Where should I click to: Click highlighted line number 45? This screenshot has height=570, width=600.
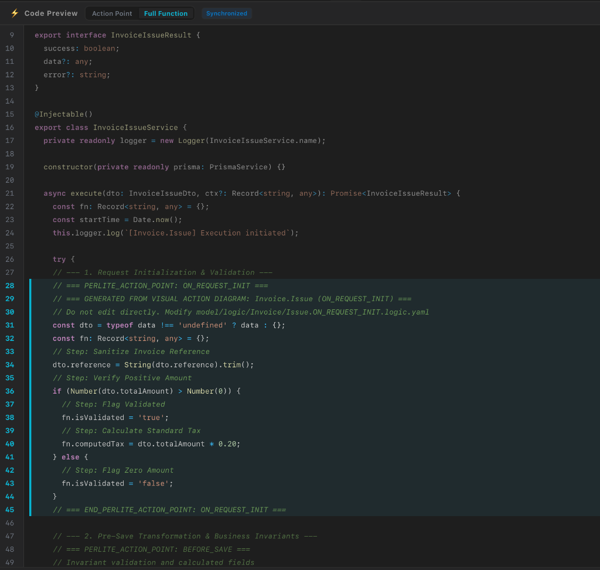[x=9, y=510]
